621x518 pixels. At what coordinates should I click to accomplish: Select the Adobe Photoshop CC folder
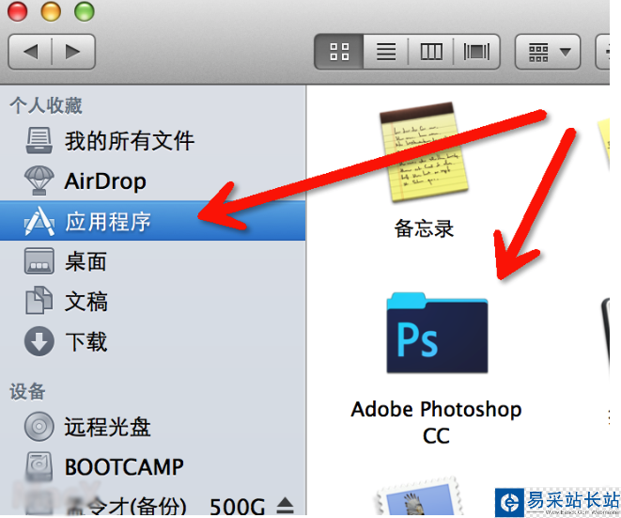click(437, 333)
